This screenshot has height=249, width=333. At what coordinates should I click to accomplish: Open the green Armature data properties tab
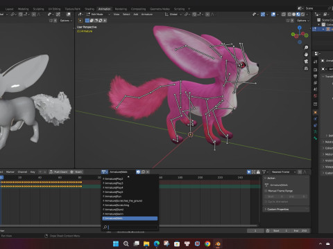click(316, 131)
